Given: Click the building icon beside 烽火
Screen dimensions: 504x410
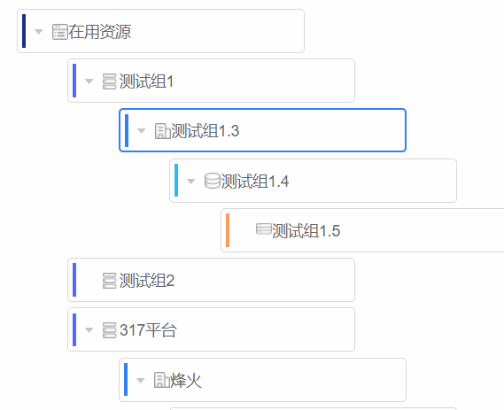Looking at the screenshot, I should pos(161,380).
